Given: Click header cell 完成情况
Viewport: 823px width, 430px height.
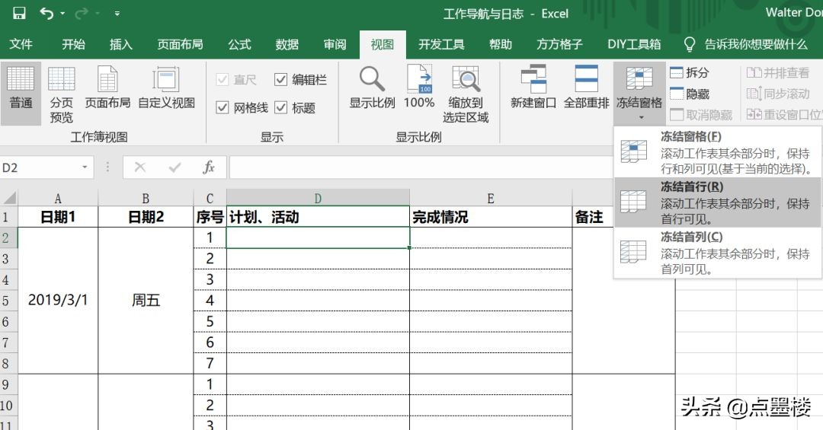Looking at the screenshot, I should click(491, 217).
